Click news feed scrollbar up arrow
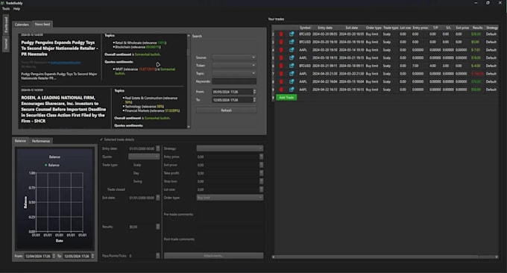Viewport: 507px width, 273px height. (189, 36)
